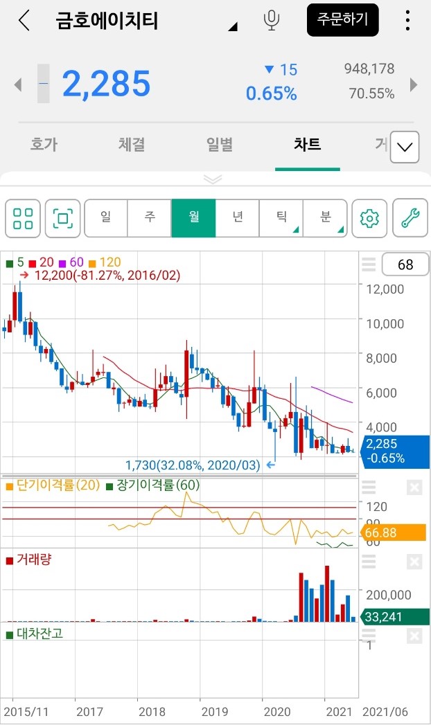The width and height of the screenshot is (431, 725).
Task: Open the four-square chart layout icon
Action: pos(23,218)
